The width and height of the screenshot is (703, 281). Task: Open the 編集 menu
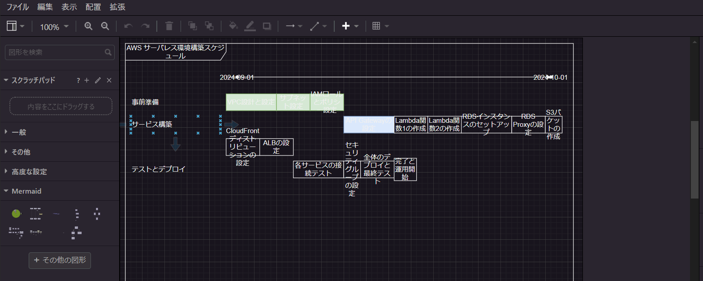click(45, 7)
